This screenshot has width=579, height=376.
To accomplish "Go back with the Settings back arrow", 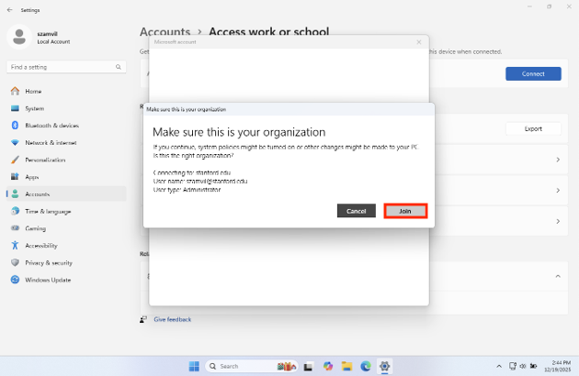I will coord(9,10).
